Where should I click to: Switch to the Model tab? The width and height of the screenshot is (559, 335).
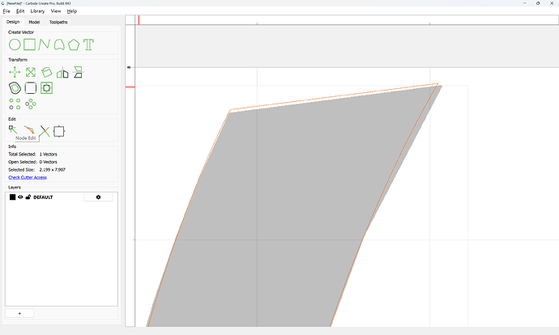click(34, 22)
